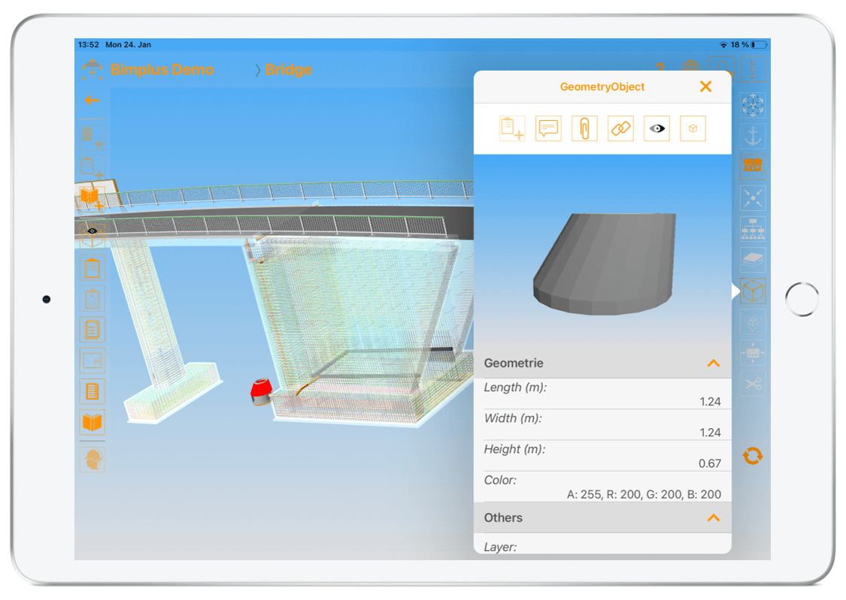The width and height of the screenshot is (846, 600).
Task: Collapse the Geometrie section
Action: click(713, 363)
